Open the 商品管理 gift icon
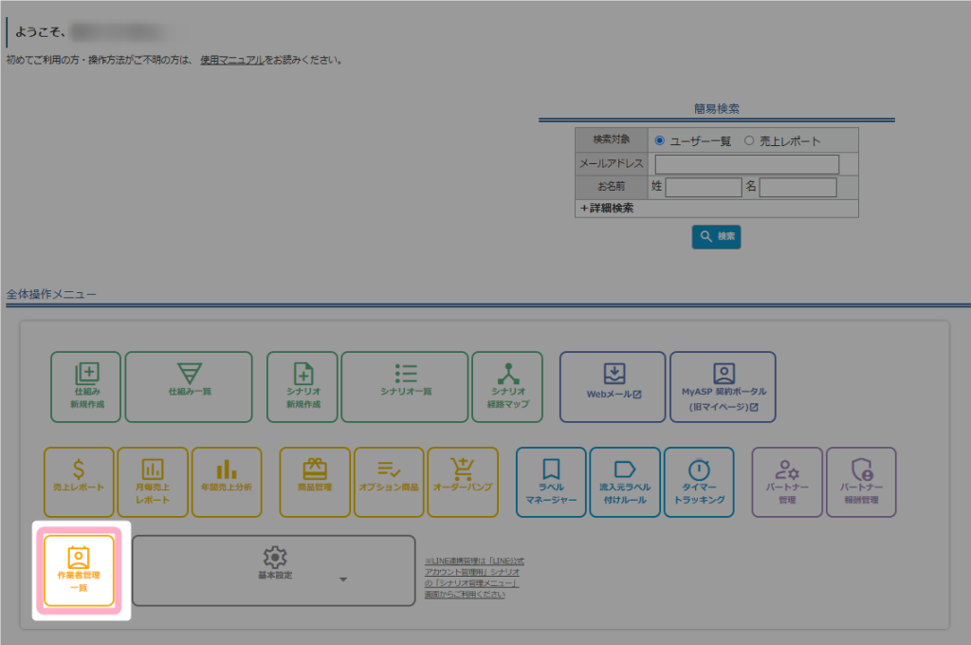Viewport: 971px width, 645px height. [315, 482]
